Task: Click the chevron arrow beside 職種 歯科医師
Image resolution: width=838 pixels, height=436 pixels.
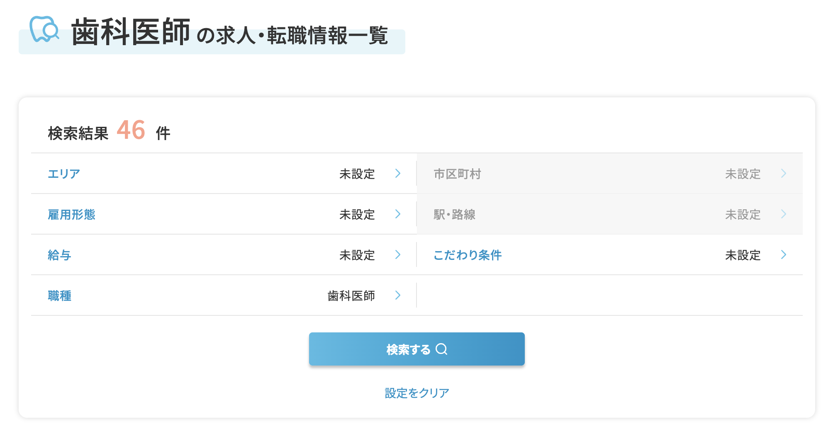Action: [398, 295]
